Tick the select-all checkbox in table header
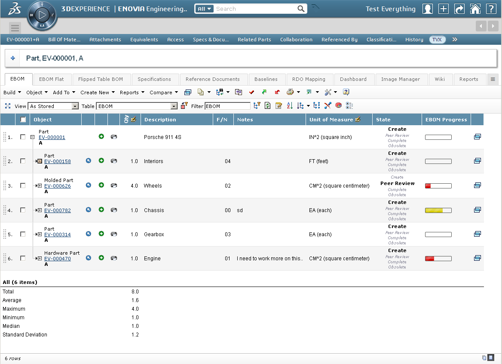 pos(23,120)
